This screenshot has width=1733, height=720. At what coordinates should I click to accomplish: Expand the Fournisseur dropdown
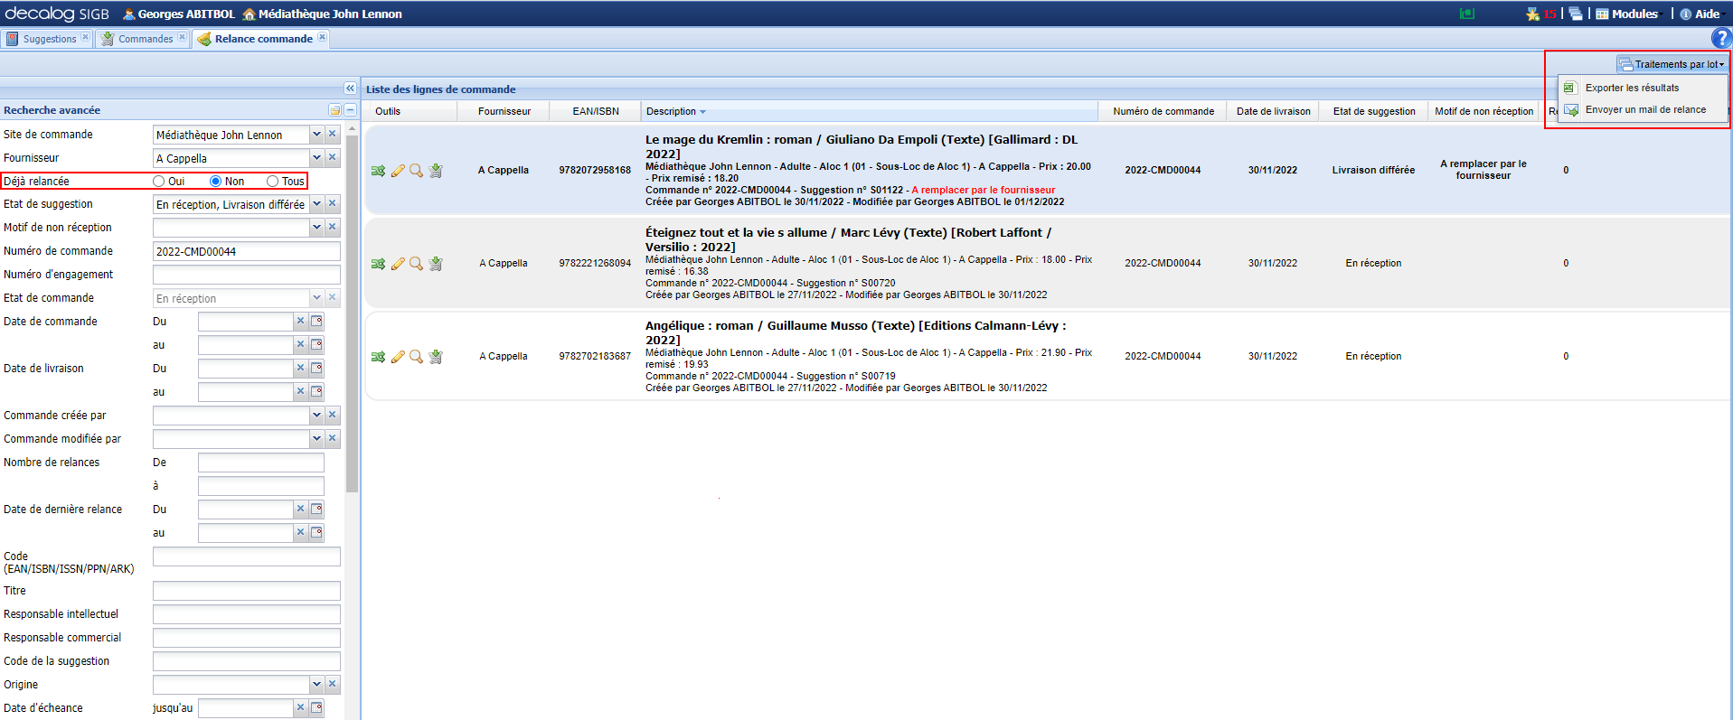316,157
